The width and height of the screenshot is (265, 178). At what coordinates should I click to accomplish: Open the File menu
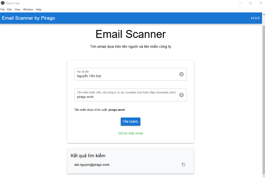[x=3, y=10]
